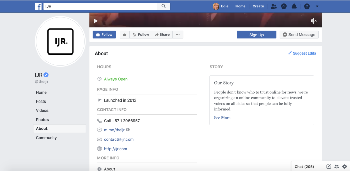Click the Sign Up button
The image size is (350, 171).
tap(256, 35)
